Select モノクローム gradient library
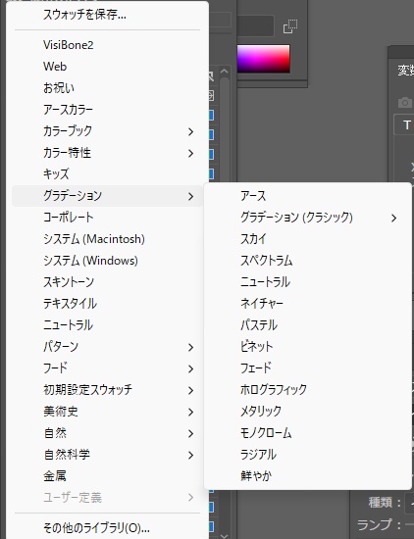414x539 pixels. (x=308, y=432)
